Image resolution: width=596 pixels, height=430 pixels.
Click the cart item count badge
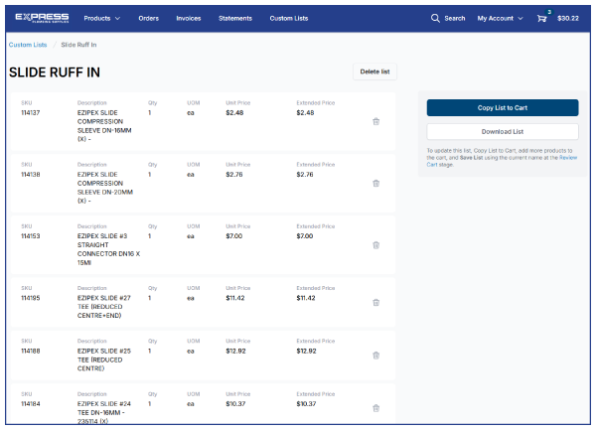(x=549, y=12)
